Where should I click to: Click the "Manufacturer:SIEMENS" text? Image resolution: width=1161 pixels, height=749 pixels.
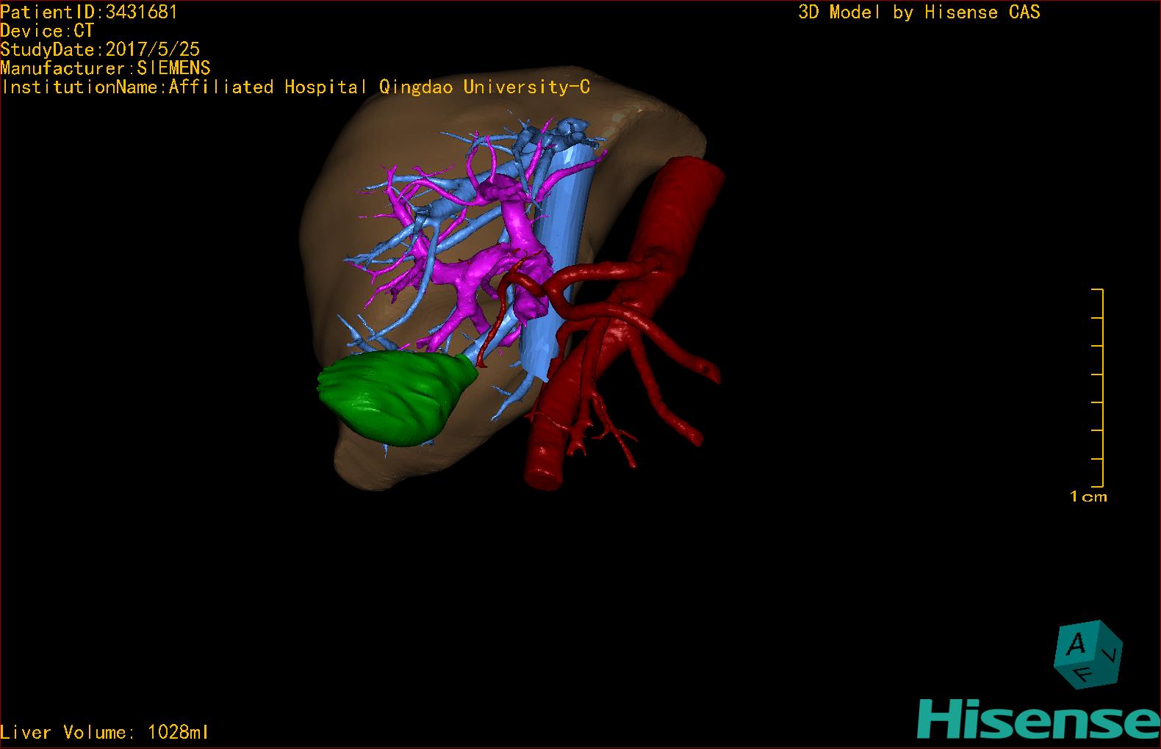(x=105, y=68)
